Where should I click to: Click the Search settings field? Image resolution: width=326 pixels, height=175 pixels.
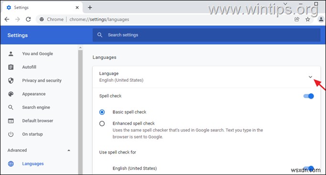tap(206, 35)
